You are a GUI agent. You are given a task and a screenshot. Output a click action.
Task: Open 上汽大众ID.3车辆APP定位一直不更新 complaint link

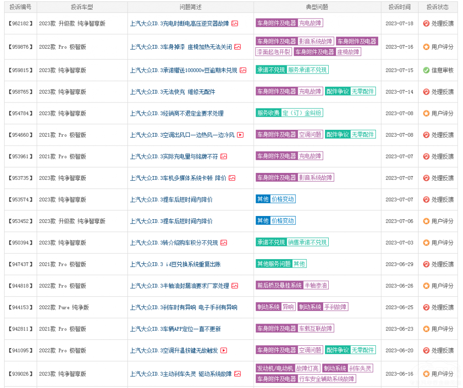pos(175,329)
